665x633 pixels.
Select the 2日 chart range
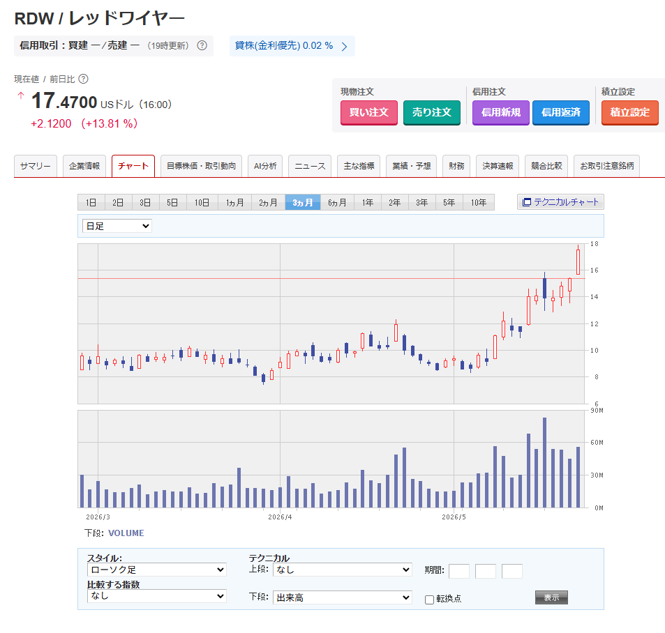(x=119, y=203)
